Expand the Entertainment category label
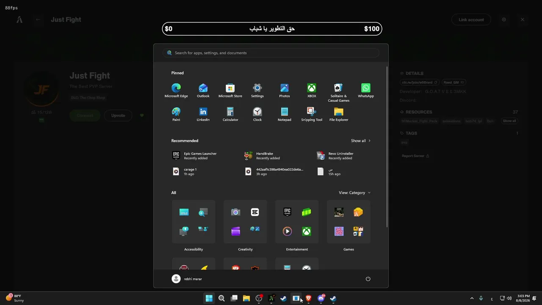Image resolution: width=542 pixels, height=305 pixels. click(297, 250)
